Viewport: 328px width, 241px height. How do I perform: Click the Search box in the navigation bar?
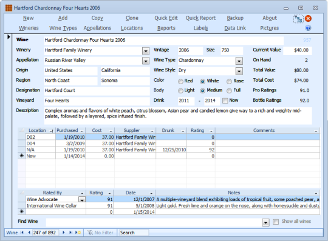click(134, 233)
